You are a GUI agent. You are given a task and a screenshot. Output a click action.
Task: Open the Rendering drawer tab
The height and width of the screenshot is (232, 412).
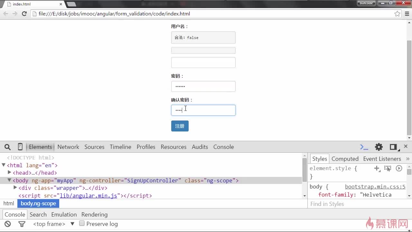(94, 215)
